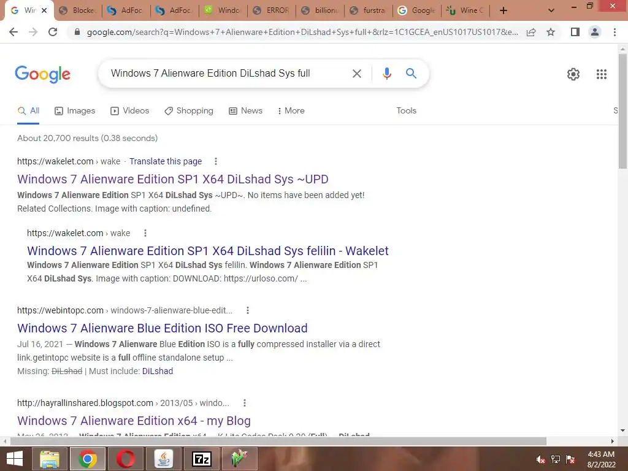The image size is (628, 471).
Task: Switch to the first AdFoc tab
Action: pyautogui.click(x=126, y=10)
